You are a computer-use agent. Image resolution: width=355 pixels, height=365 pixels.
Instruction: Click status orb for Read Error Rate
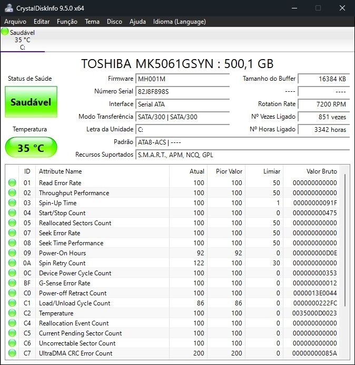pyautogui.click(x=12, y=182)
